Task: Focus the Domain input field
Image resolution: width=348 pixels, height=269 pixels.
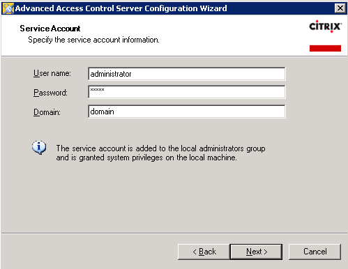Action: tap(187, 112)
